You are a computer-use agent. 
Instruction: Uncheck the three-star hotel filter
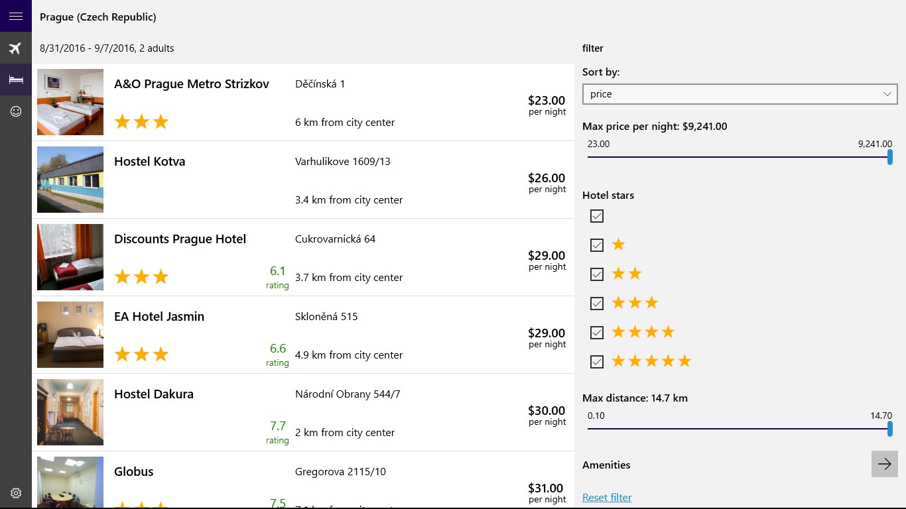597,303
